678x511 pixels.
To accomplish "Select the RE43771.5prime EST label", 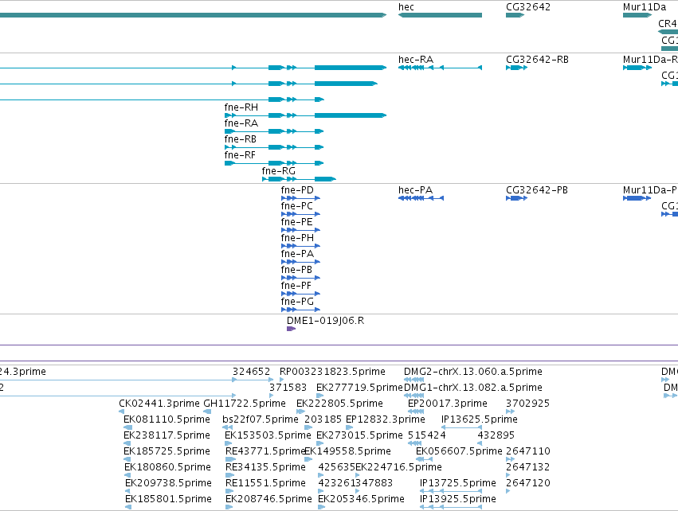I will 265,452.
